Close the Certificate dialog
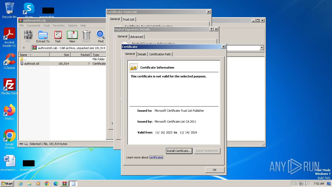Viewport: 332px width, 187px height. click(x=223, y=47)
